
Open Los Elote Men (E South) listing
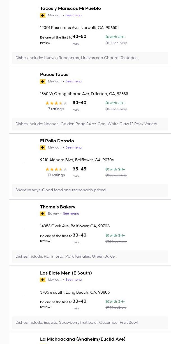click(66, 273)
